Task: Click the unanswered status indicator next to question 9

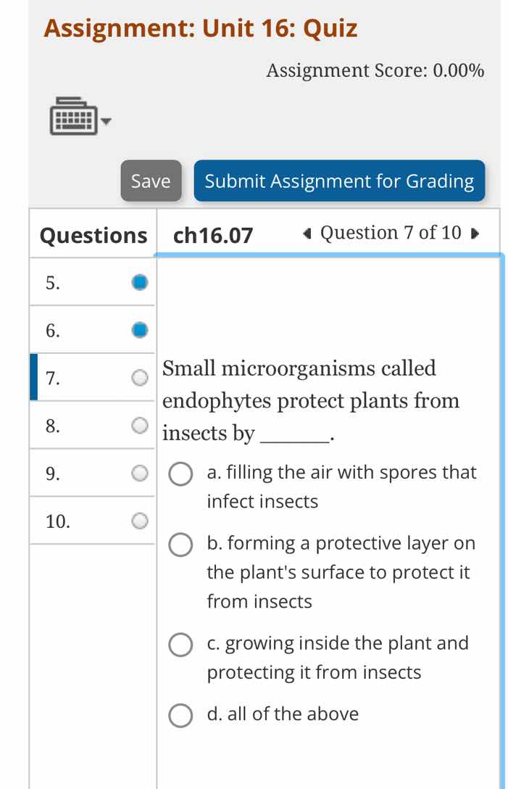Action: pyautogui.click(x=139, y=474)
